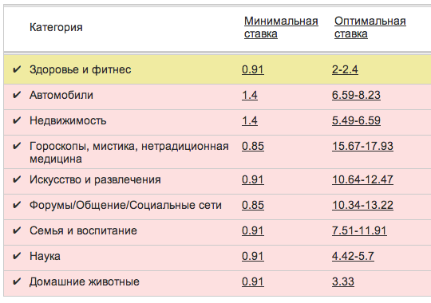Click optimal rate 3.33 for Домашние животные

point(343,281)
